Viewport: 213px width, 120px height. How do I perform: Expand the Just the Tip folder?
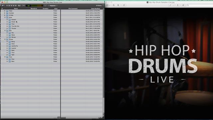[x=7, y=46]
